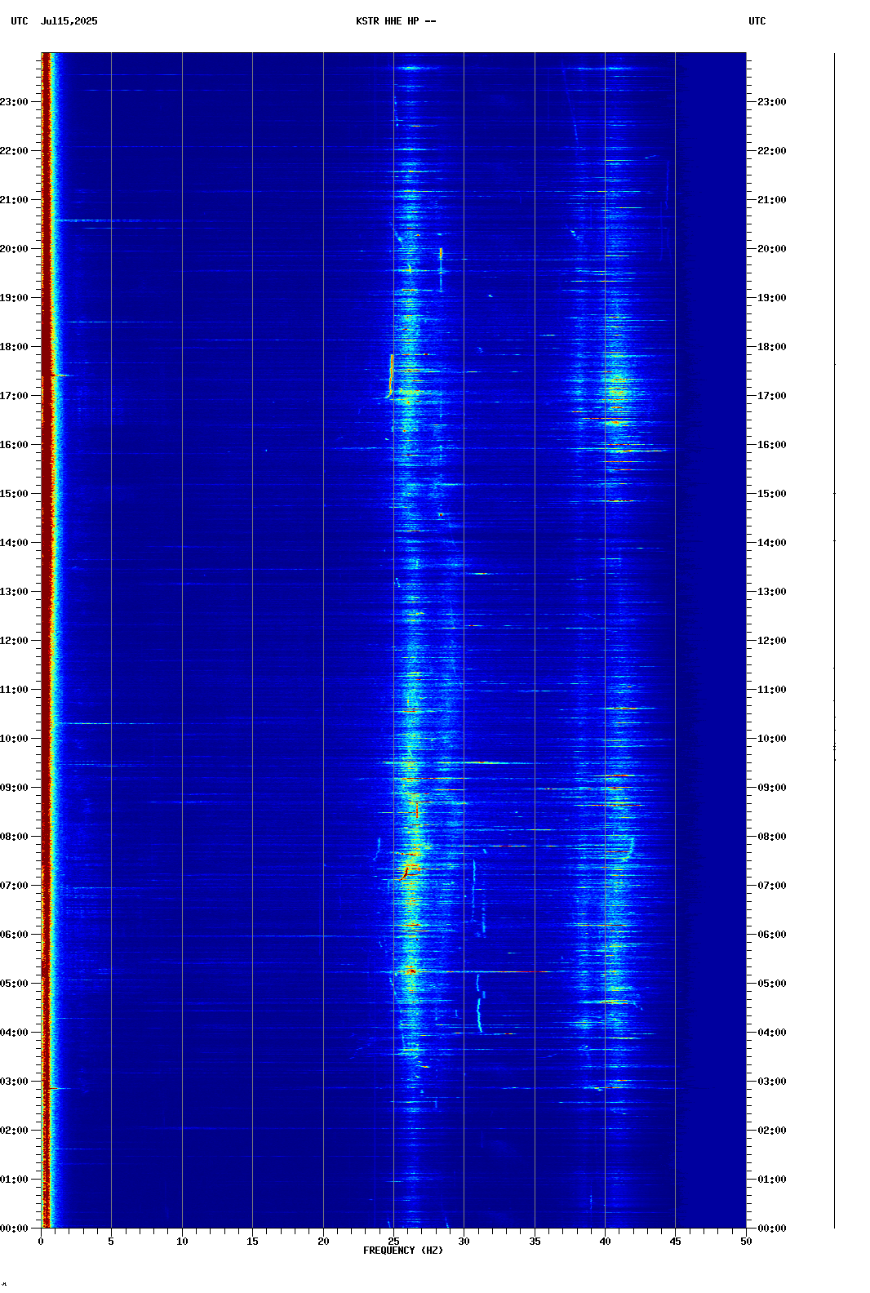Viewport: 870px width, 1293px height.
Task: Click the left axis 09:00 time label
Action: pos(14,788)
